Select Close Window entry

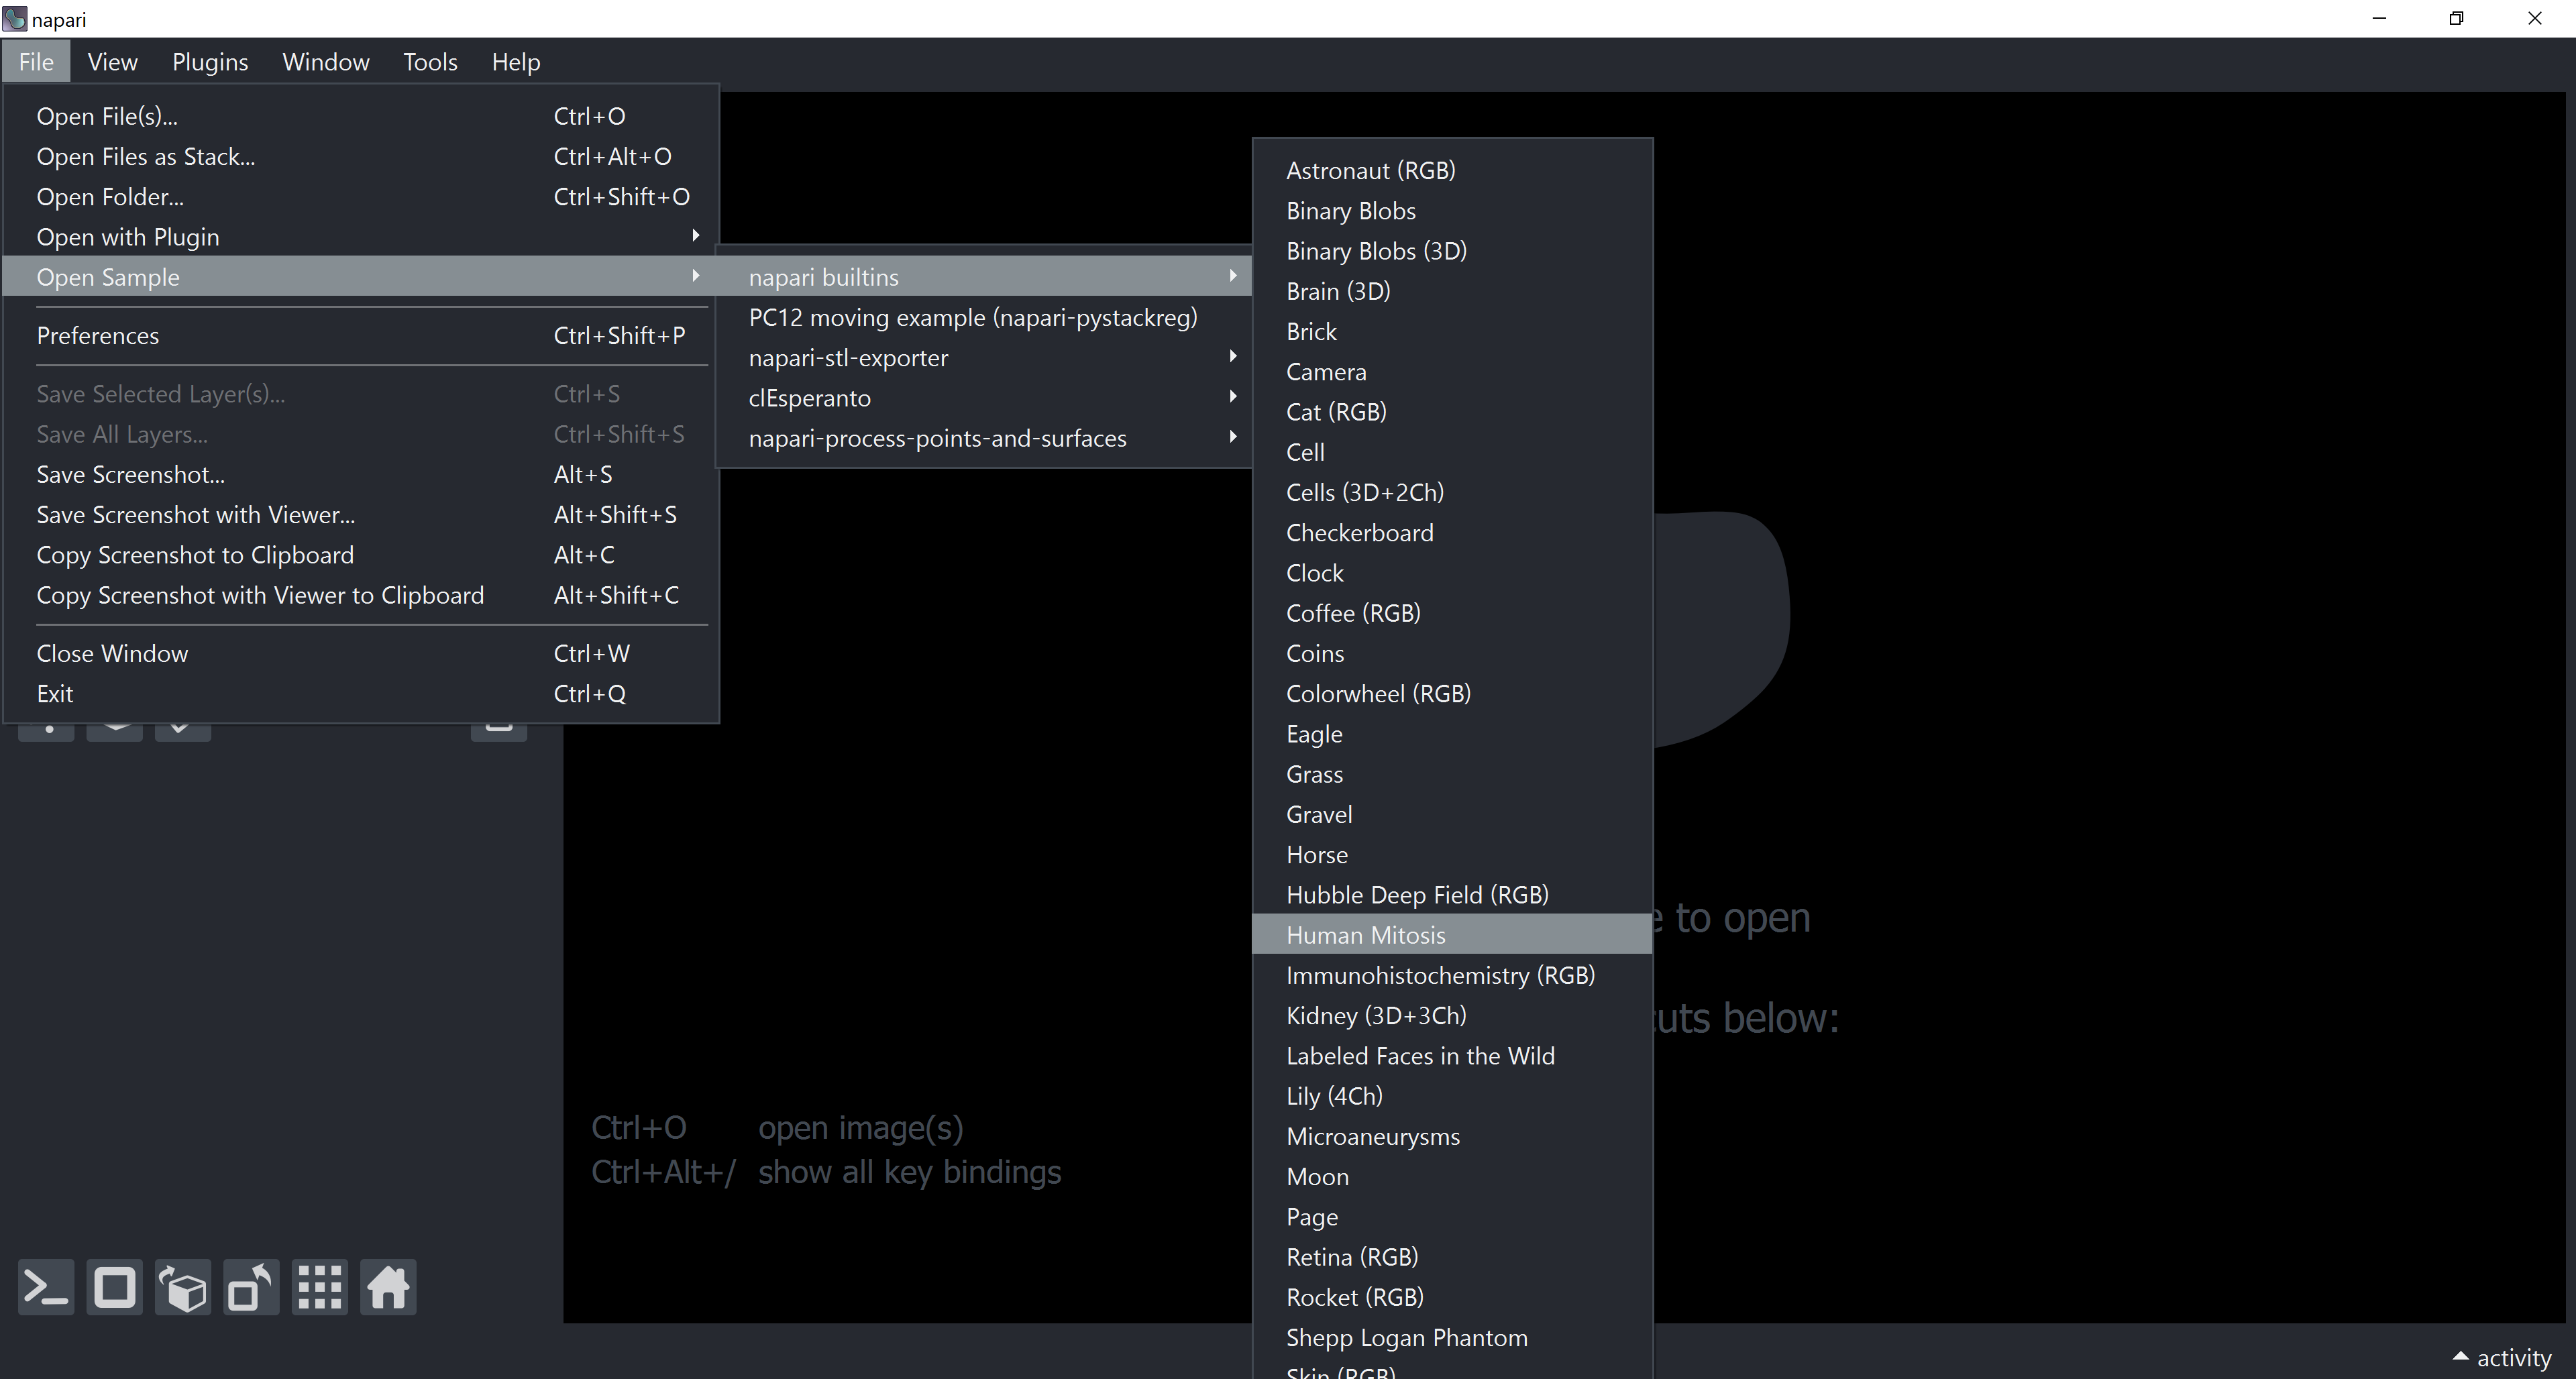[361, 654]
